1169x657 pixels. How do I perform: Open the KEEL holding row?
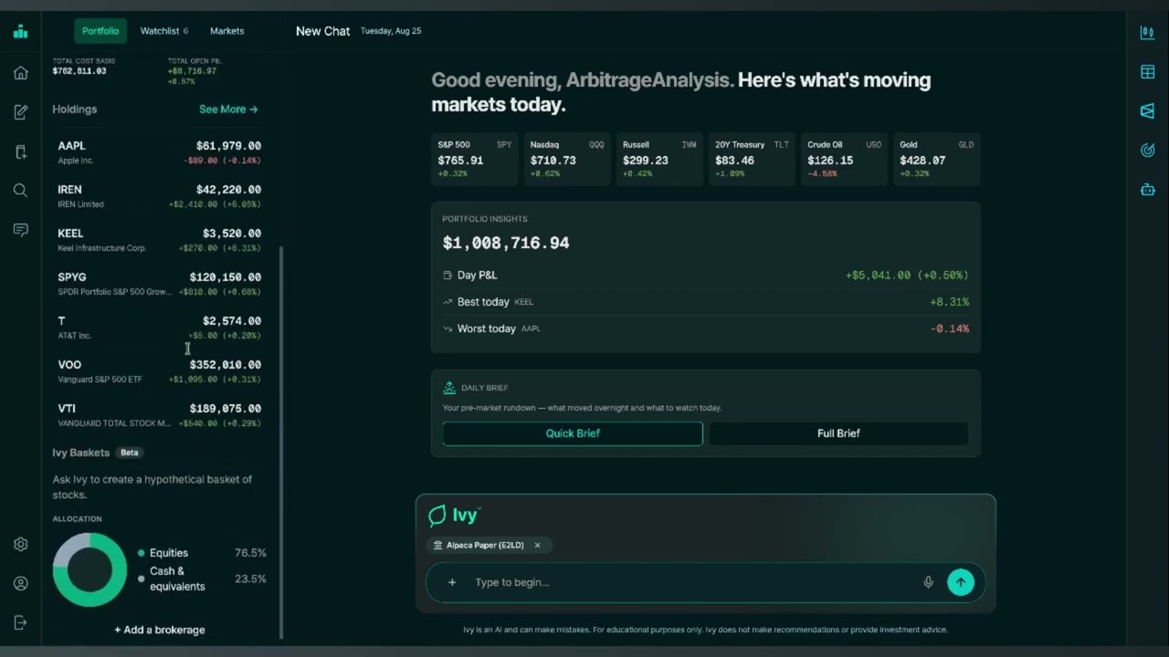[159, 240]
